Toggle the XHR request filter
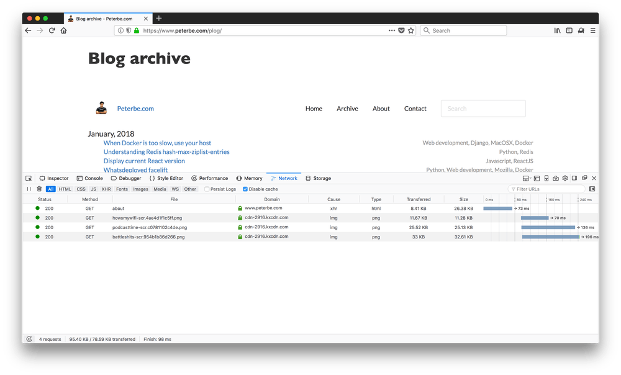Image resolution: width=621 pixels, height=375 pixels. point(106,189)
